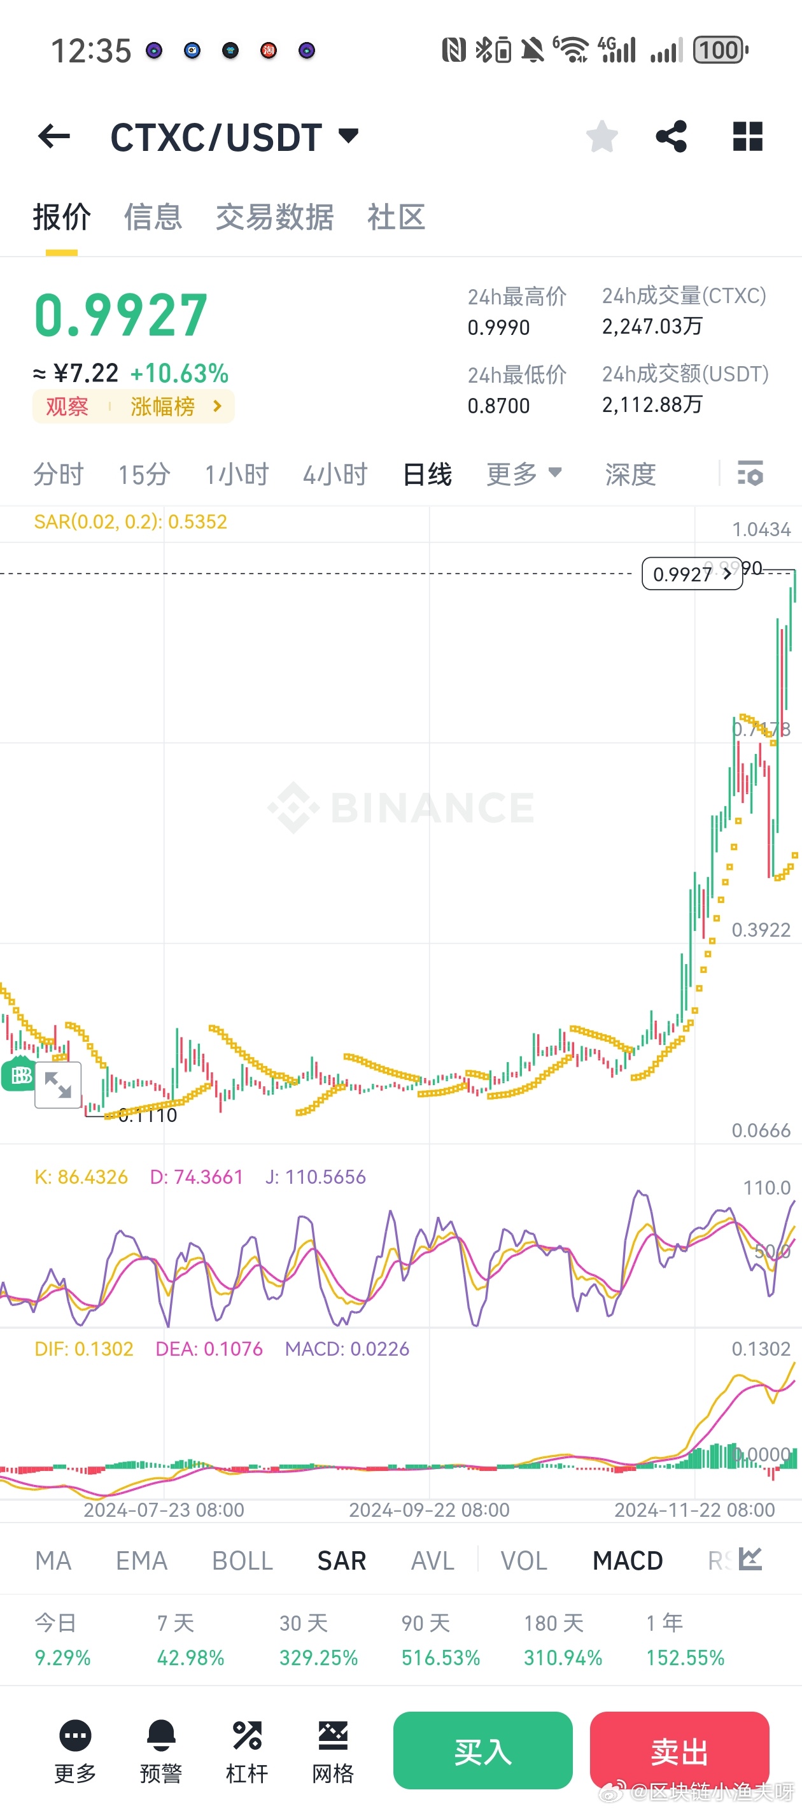
Task: Tap the battery indicator
Action: pos(721,50)
